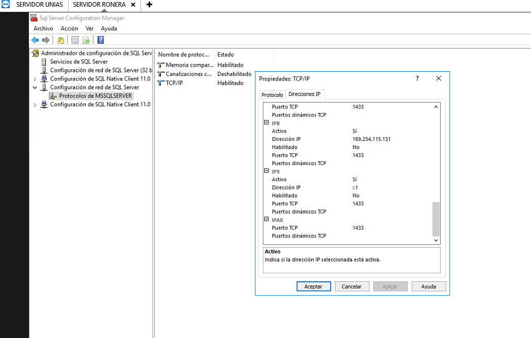Select SERVIDOR RONERA session tab
531x338 pixels.
pos(99,5)
